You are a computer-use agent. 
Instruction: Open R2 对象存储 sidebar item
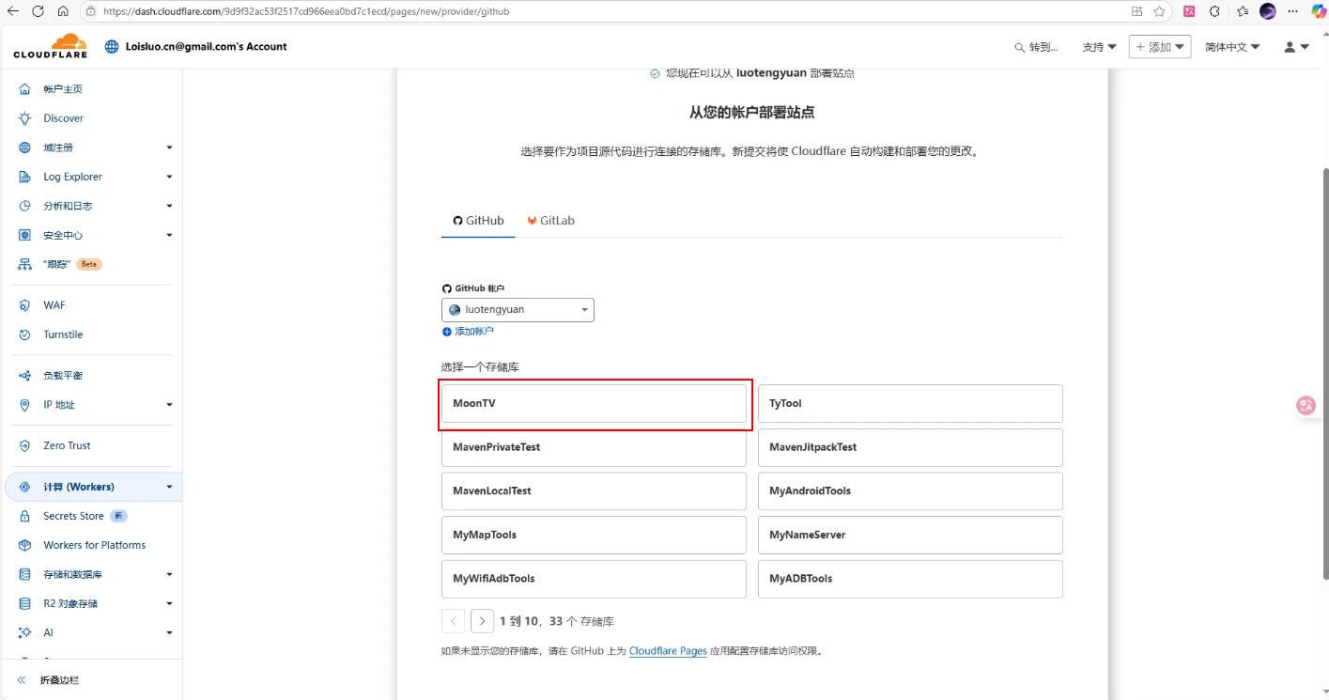coord(91,603)
